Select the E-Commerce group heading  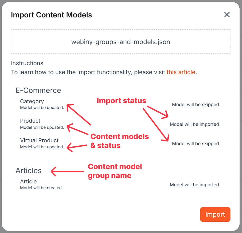[x=38, y=90]
